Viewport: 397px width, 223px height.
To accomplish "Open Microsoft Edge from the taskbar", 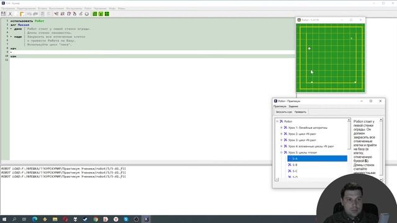I will click(x=35, y=219).
